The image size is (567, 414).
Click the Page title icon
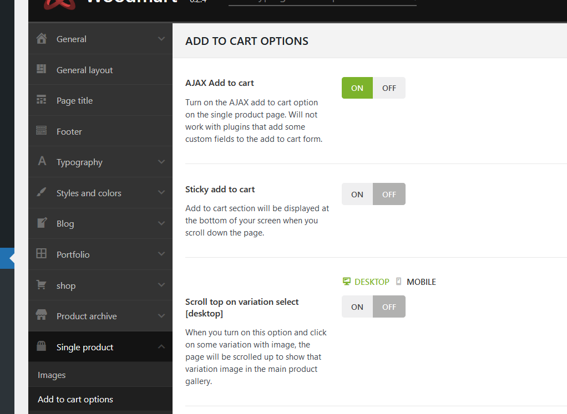pyautogui.click(x=41, y=100)
